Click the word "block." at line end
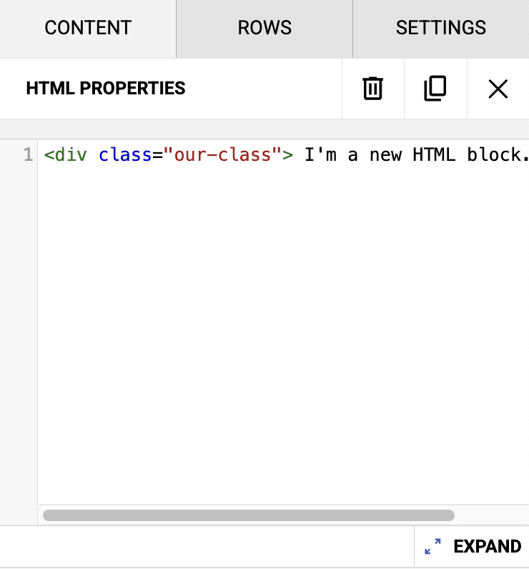Viewport: 529px width, 569px height. pyautogui.click(x=497, y=155)
